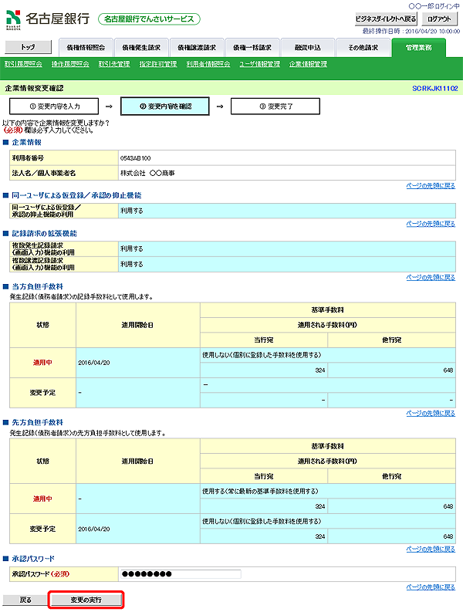Open the トップ tab
Viewport: 463px width, 612px height.
[28, 47]
